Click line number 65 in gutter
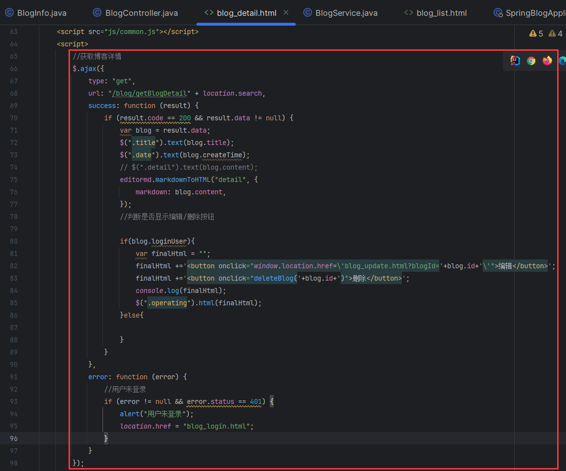566x471 pixels. pyautogui.click(x=13, y=56)
